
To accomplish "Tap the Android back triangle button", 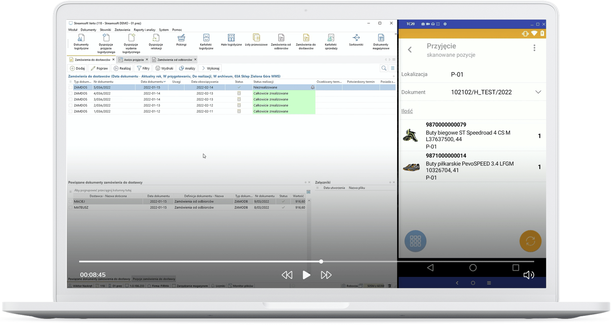I will click(x=430, y=268).
